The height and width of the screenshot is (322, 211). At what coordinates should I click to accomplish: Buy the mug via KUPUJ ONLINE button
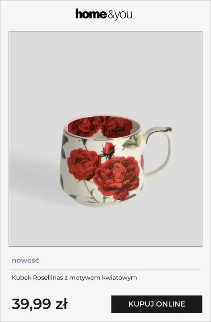click(157, 304)
